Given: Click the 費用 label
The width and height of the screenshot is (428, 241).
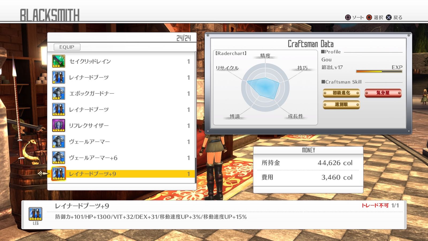Looking at the screenshot, I should (267, 177).
